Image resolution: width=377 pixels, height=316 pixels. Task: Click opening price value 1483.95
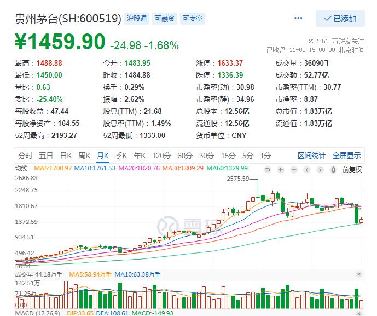point(137,64)
